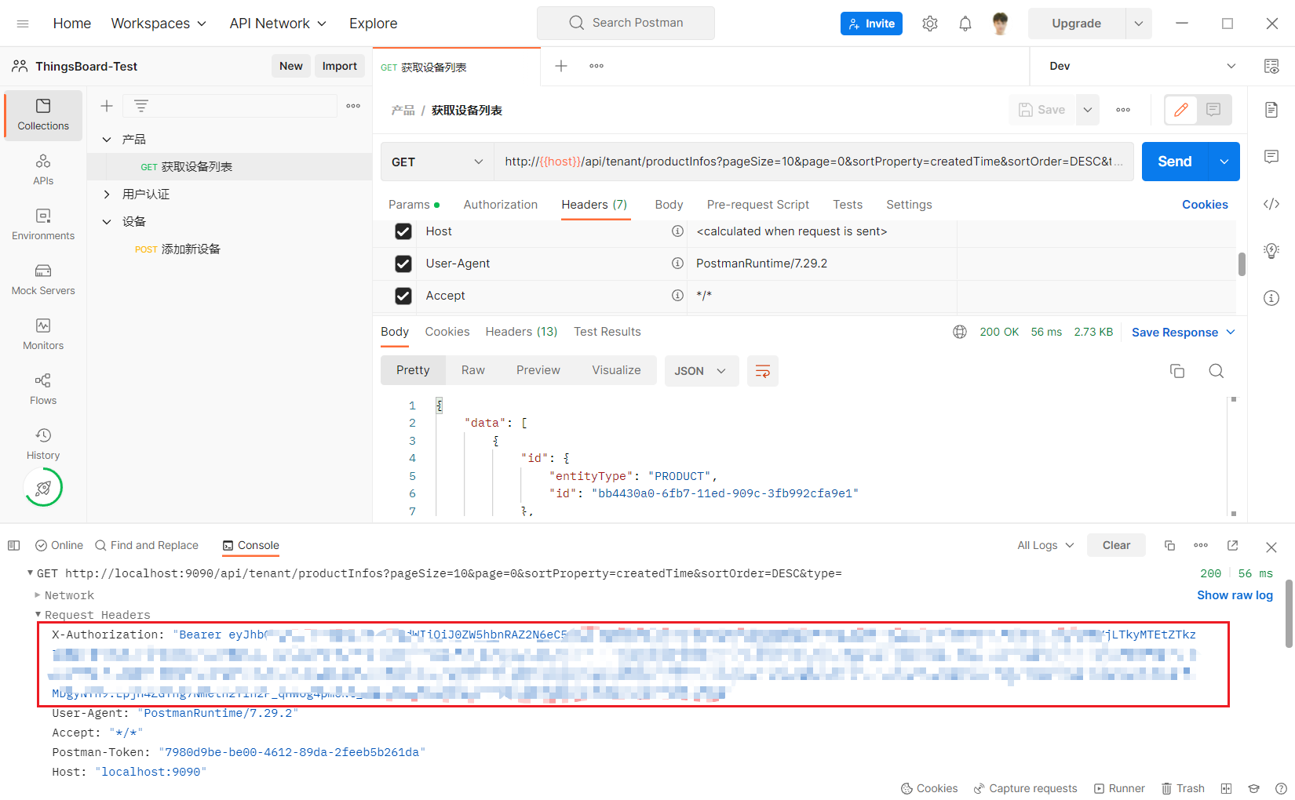Toggle two-pane view in status bar
Image resolution: width=1295 pixels, height=800 pixels.
(1226, 788)
